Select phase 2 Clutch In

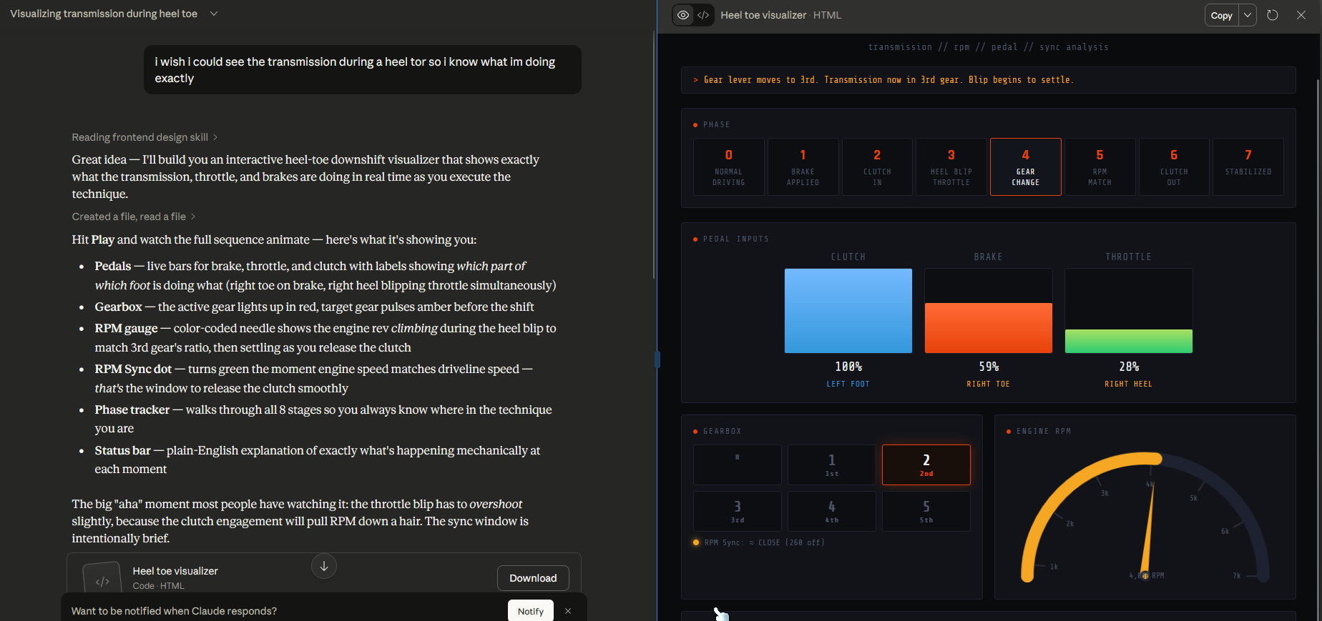[877, 167]
